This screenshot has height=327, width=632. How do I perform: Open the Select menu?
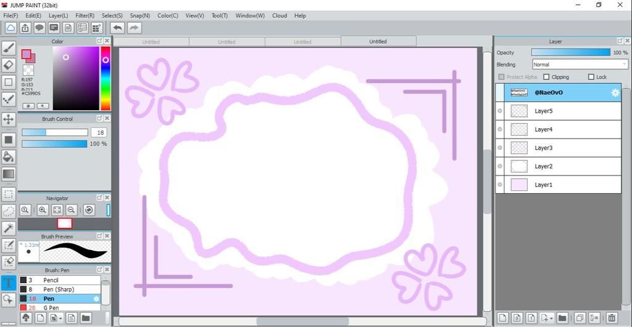click(112, 15)
